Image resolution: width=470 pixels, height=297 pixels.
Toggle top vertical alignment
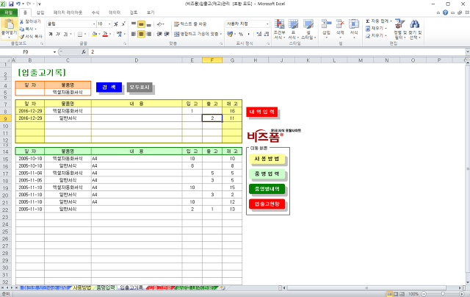(134, 24)
